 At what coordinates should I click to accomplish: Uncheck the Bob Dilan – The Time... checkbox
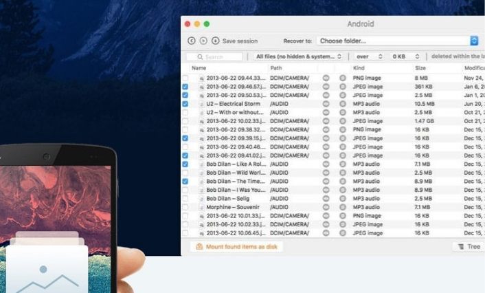185,181
